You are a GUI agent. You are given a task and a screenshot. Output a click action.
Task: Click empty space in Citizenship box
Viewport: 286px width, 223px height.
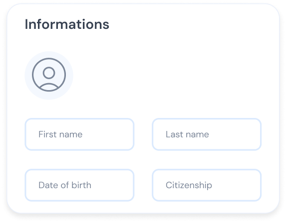[x=237, y=185]
